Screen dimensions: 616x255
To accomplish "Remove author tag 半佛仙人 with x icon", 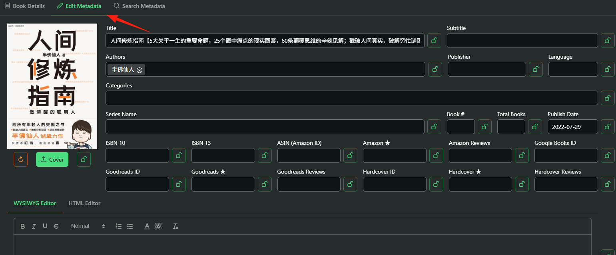I will pyautogui.click(x=140, y=70).
